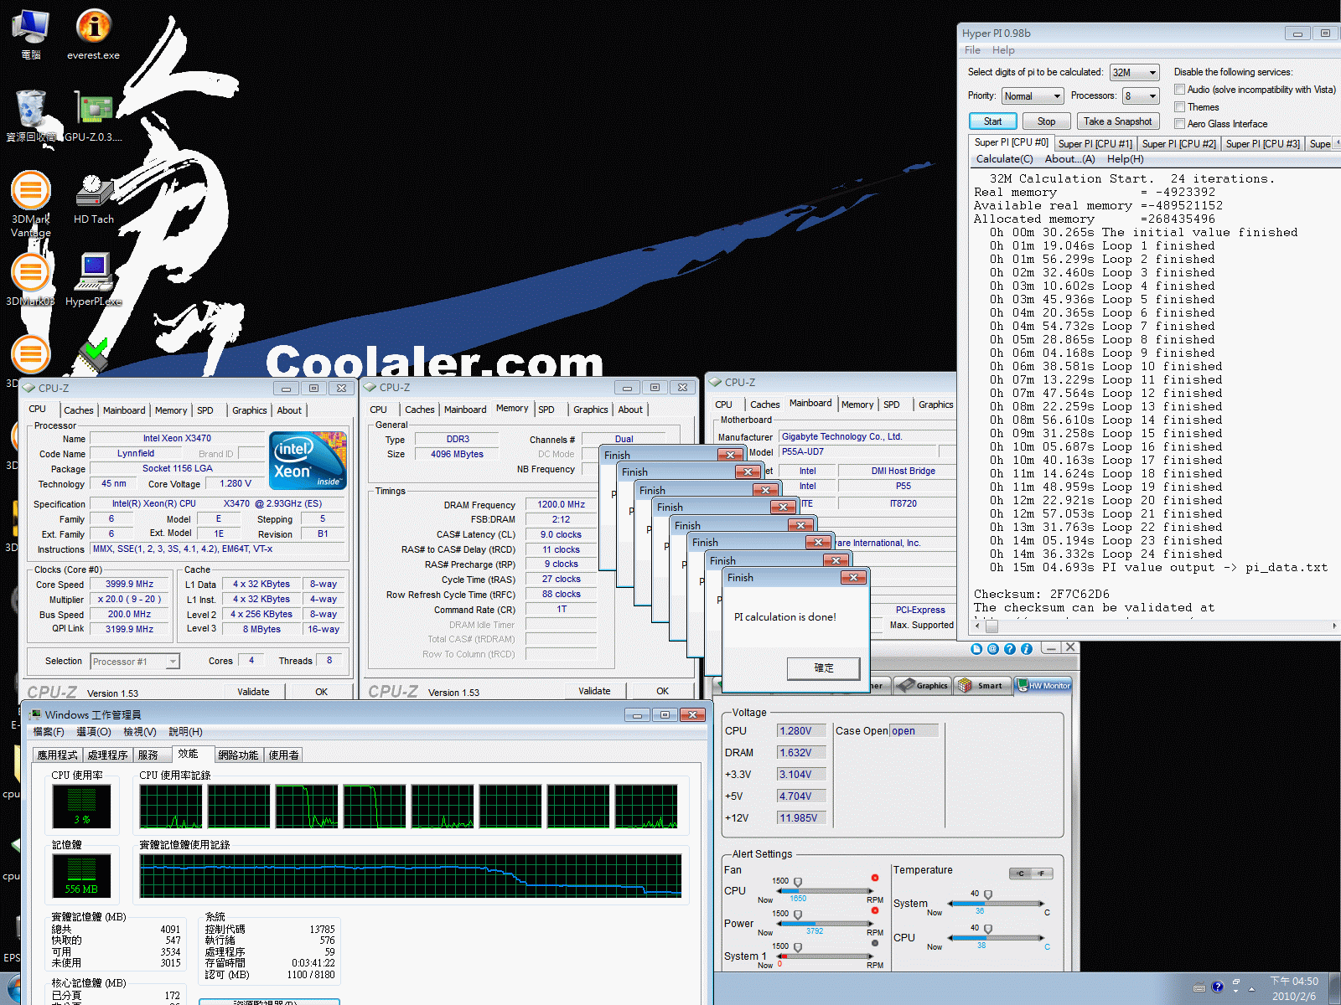Click the Case Open status field
The image size is (1341, 1005).
(x=914, y=731)
